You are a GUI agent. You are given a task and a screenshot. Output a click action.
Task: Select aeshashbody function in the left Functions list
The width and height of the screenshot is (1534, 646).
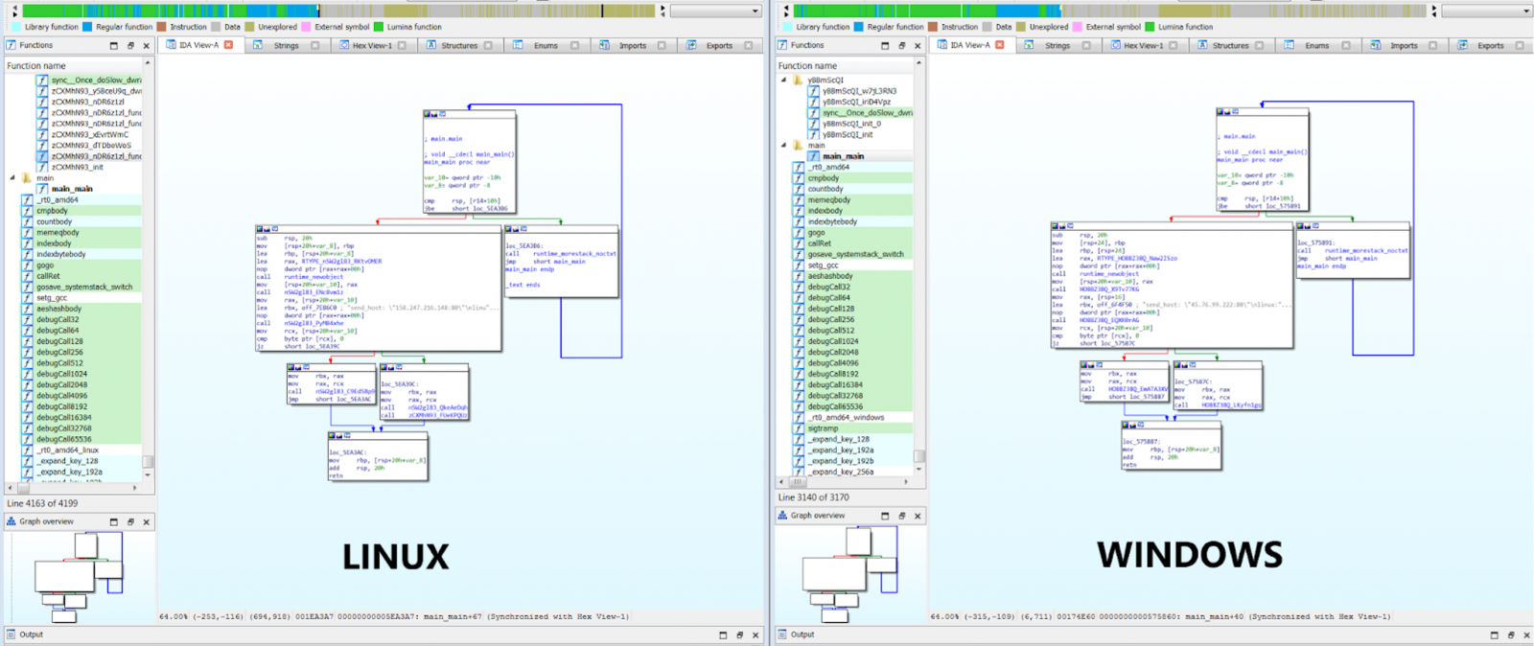[x=58, y=309]
